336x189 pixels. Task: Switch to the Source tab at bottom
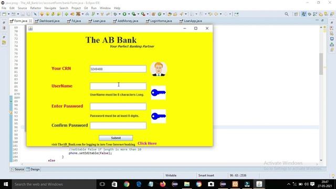tap(17, 169)
